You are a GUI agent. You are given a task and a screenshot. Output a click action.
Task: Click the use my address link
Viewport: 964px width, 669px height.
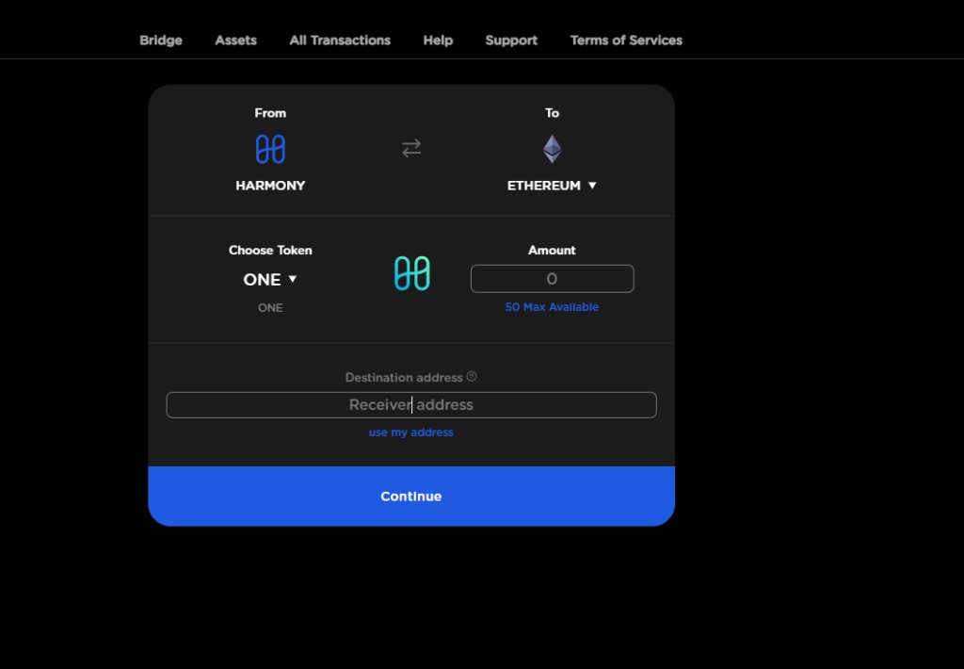pyautogui.click(x=410, y=432)
